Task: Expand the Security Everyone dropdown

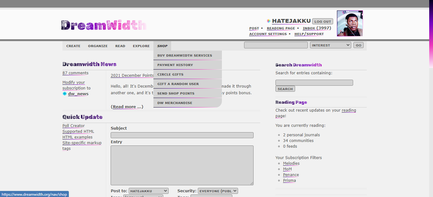Action: (218, 191)
